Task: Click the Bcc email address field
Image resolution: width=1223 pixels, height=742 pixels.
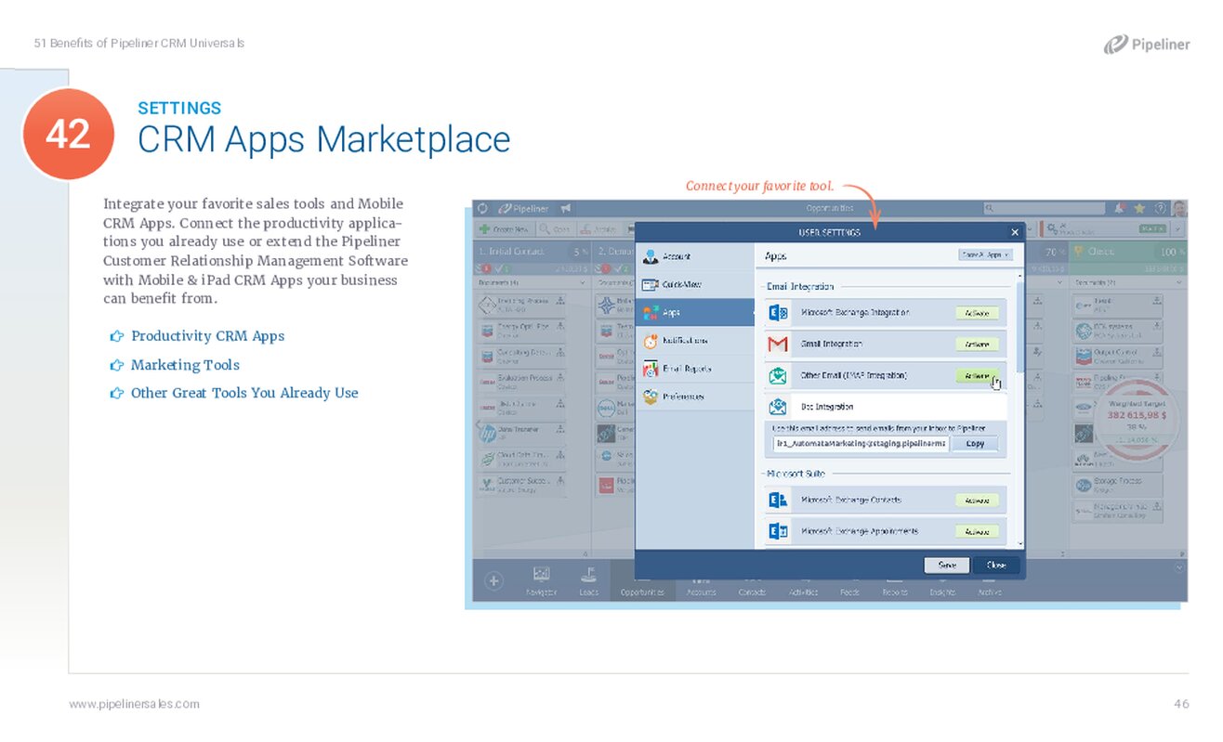Action: pos(861,444)
